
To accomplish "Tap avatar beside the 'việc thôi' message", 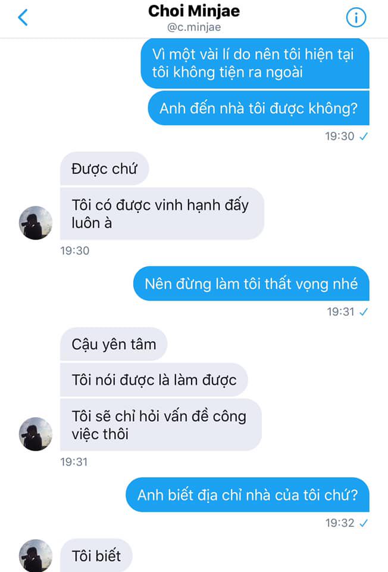I will point(36,434).
